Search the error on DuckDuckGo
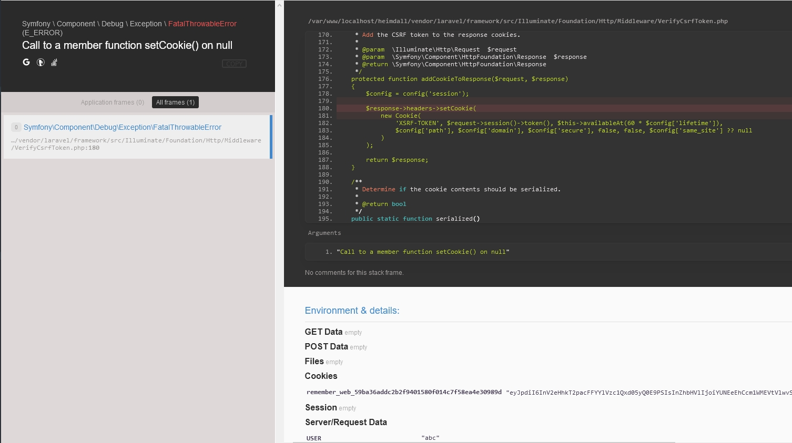The width and height of the screenshot is (792, 443). tap(40, 62)
